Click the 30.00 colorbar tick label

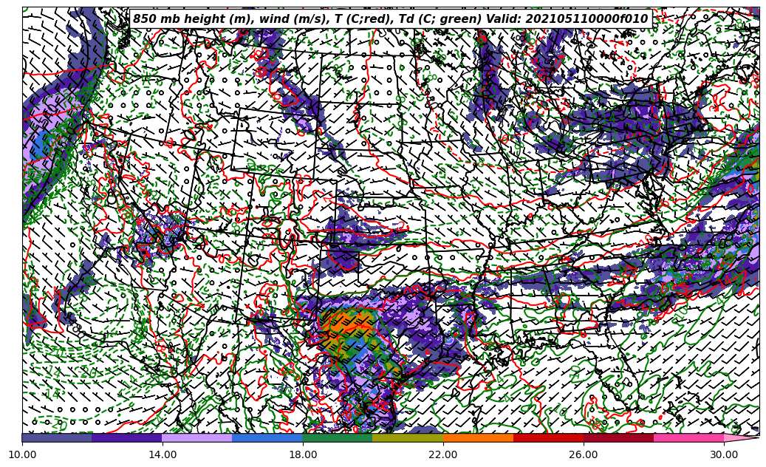[x=724, y=455]
